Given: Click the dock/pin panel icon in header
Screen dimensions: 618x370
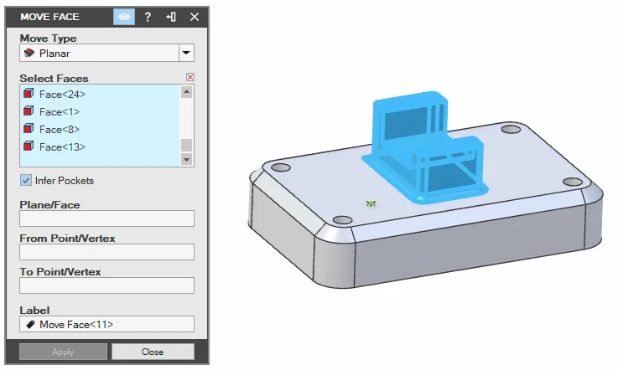Looking at the screenshot, I should [171, 17].
